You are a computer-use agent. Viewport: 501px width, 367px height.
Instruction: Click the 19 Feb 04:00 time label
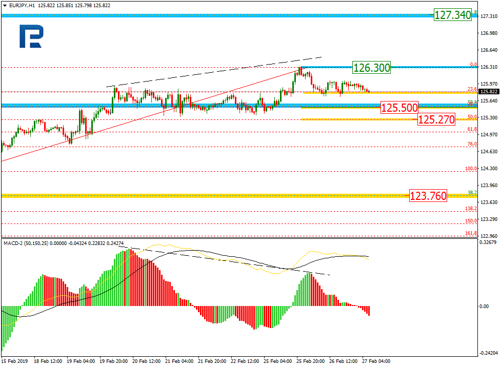pyautogui.click(x=81, y=361)
